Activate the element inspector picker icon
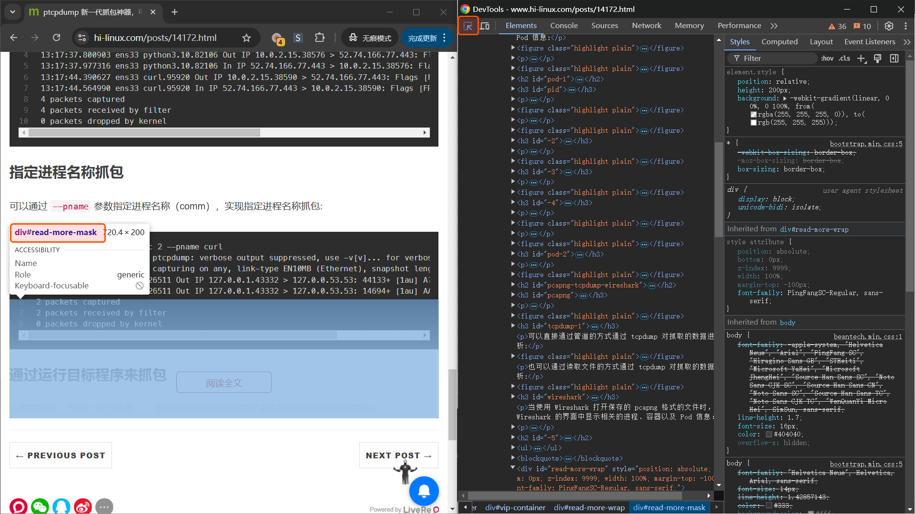 tap(468, 26)
